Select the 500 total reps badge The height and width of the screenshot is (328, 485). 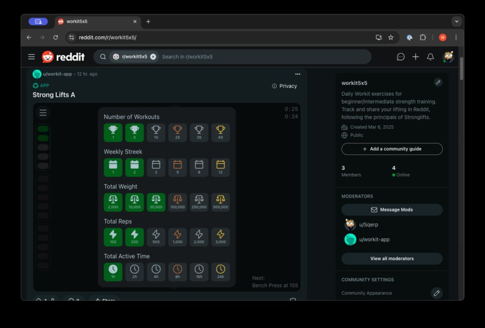pos(156,237)
